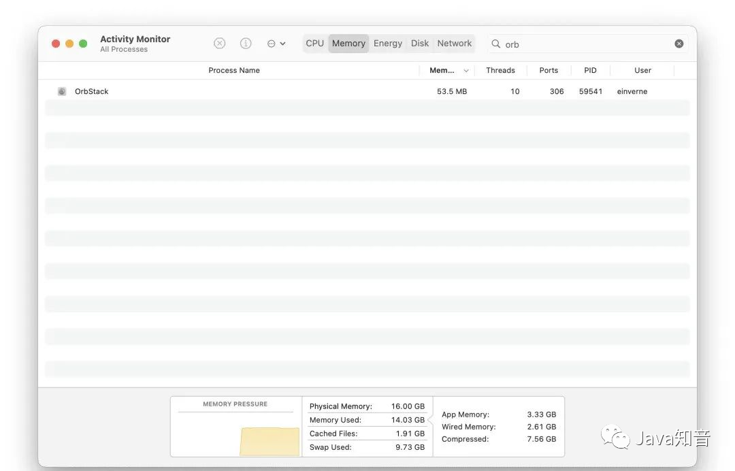This screenshot has height=471, width=735.
Task: Show the Network tab
Action: coord(455,44)
